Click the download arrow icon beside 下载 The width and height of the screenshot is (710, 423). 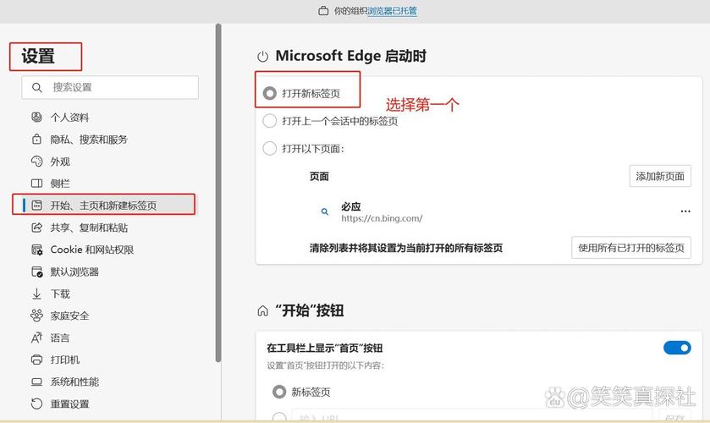[x=36, y=294]
